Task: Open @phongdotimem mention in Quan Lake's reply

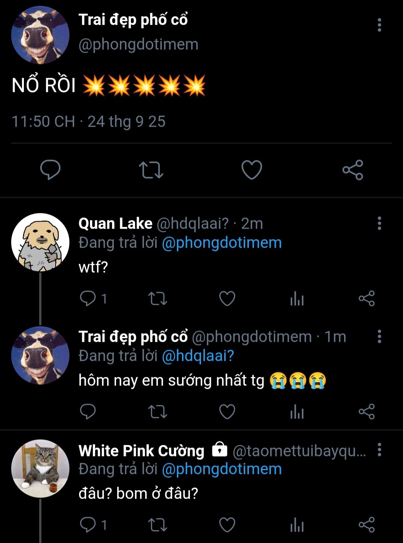Action: (222, 243)
